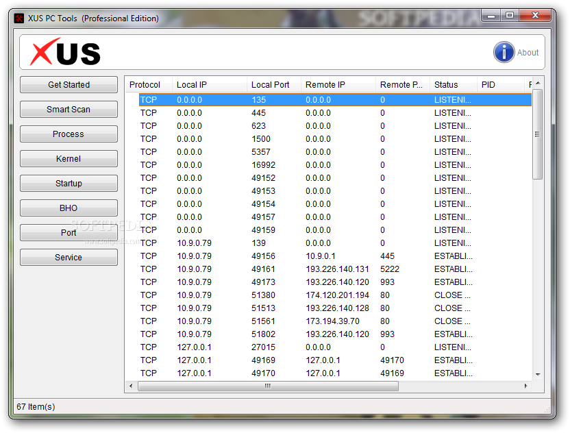The width and height of the screenshot is (570, 433).
Task: Select the row with local port 51802
Action: (x=335, y=334)
